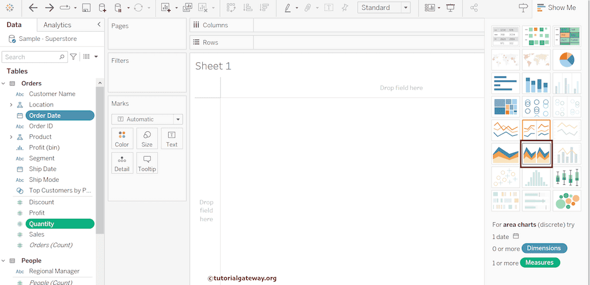Switch to the Analytics tab
Image resolution: width=590 pixels, height=285 pixels.
(58, 25)
